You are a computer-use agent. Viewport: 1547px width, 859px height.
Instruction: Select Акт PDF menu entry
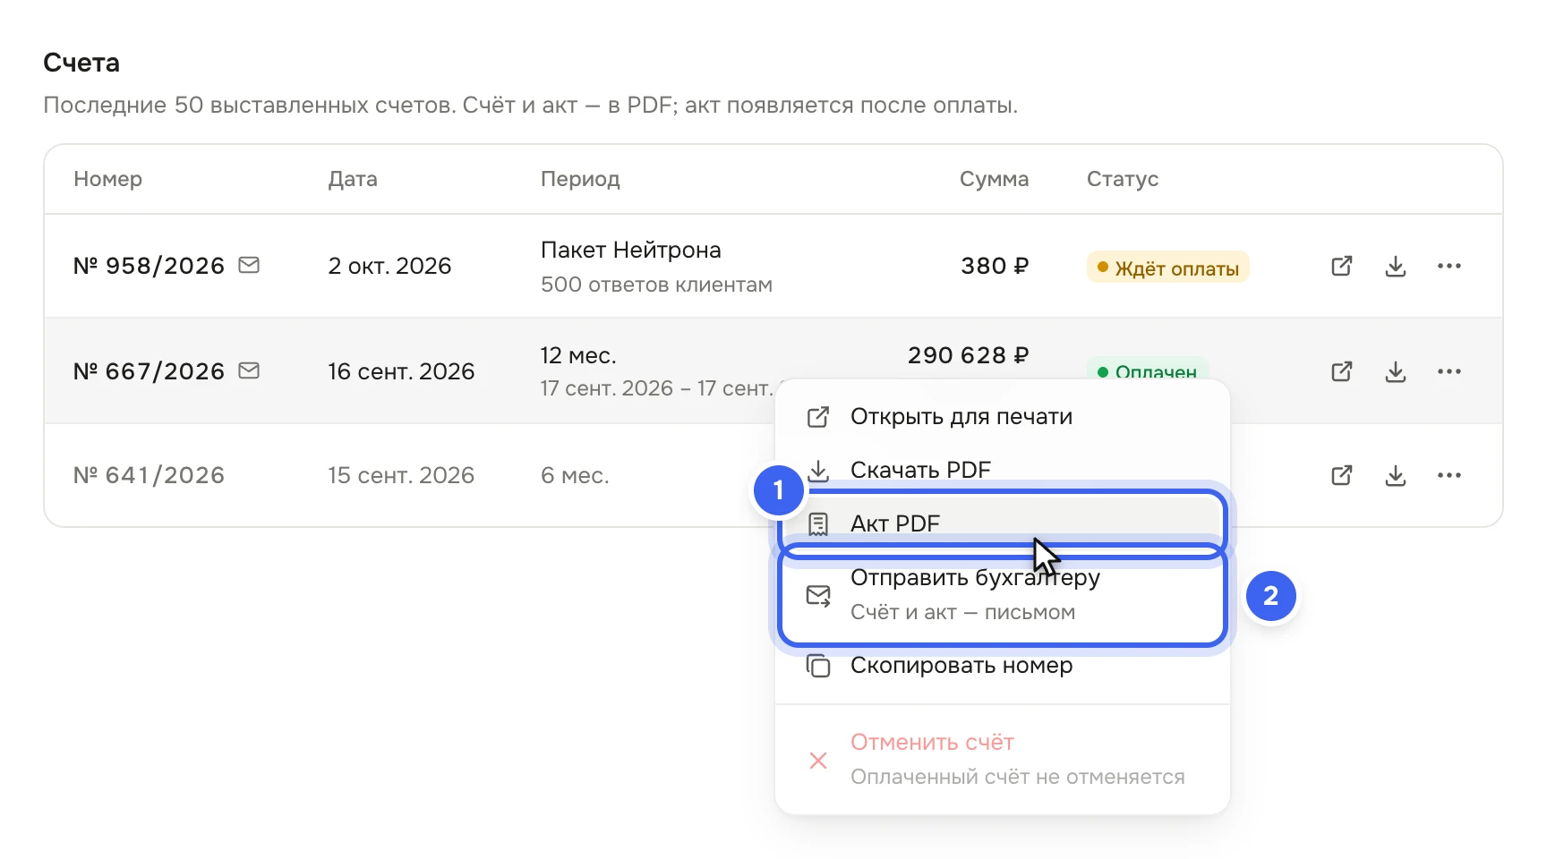[x=1003, y=523]
